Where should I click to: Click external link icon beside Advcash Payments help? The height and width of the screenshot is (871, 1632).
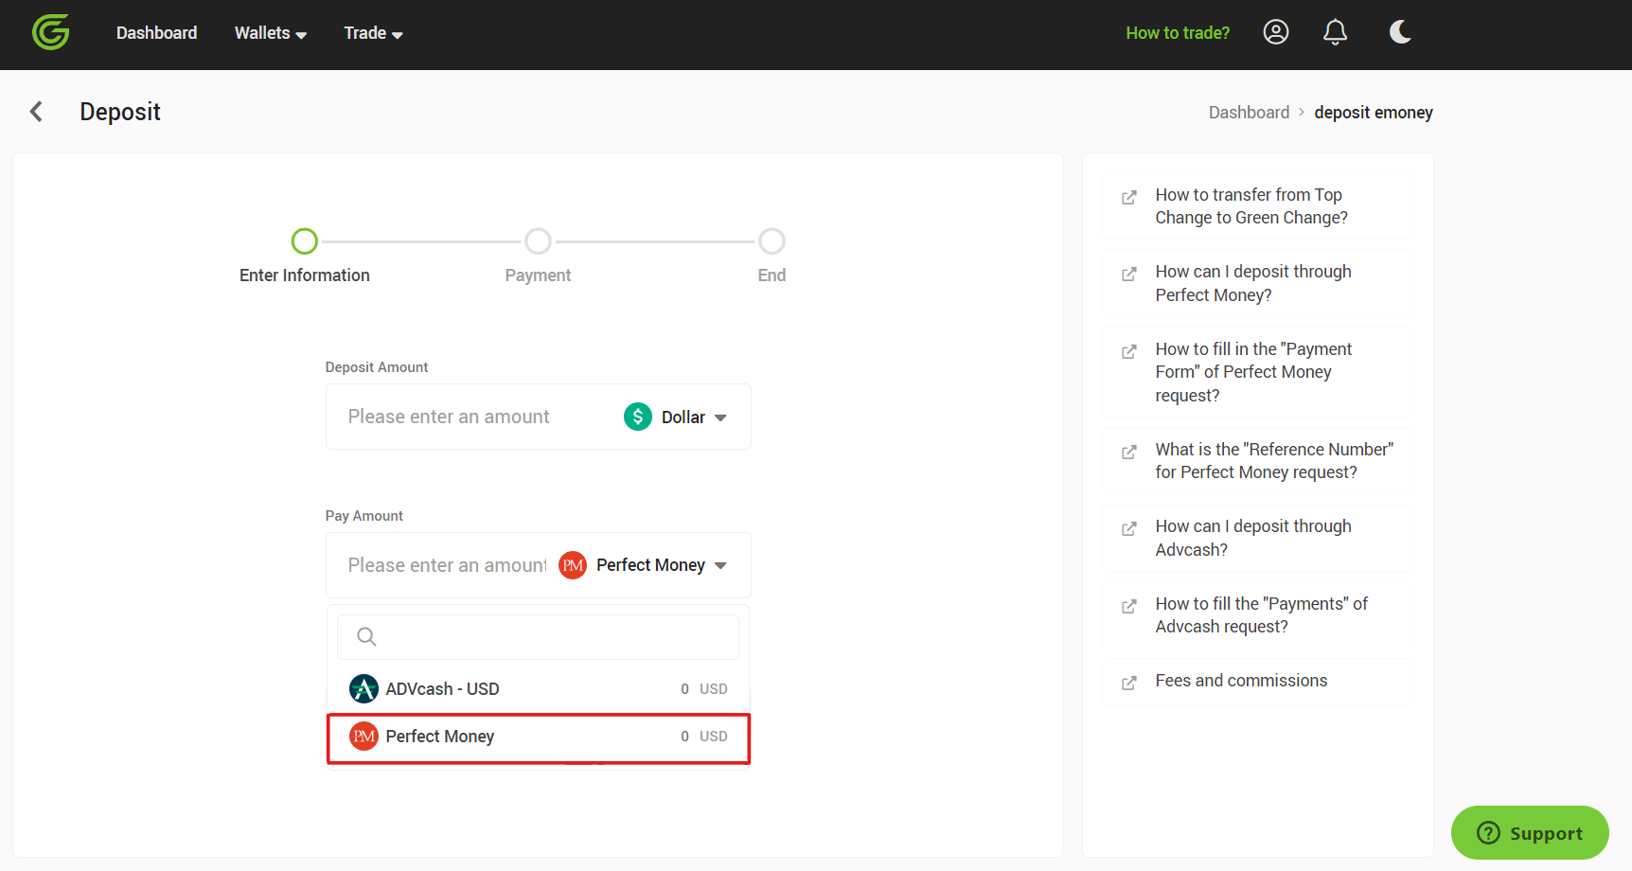point(1129,607)
